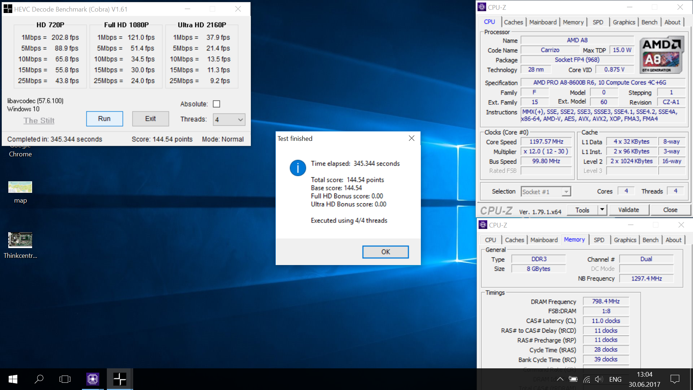
Task: Select About tab in lower CPU-Z window
Action: point(674,240)
